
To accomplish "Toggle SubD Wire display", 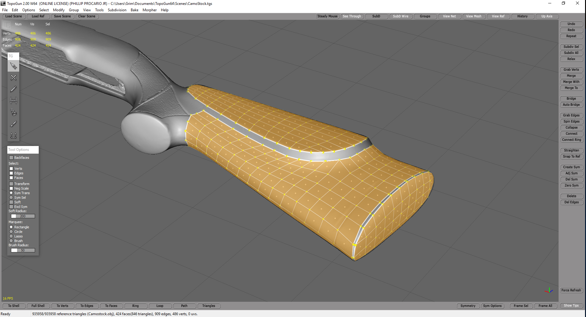I will point(401,16).
